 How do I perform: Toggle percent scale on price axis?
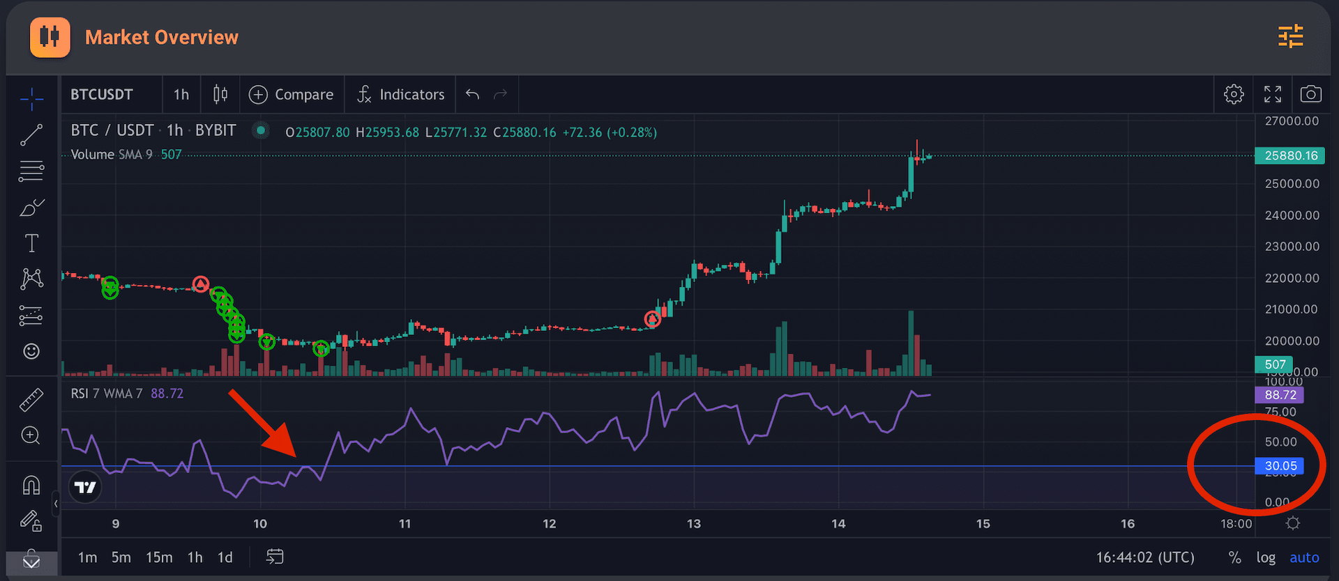[1234, 557]
